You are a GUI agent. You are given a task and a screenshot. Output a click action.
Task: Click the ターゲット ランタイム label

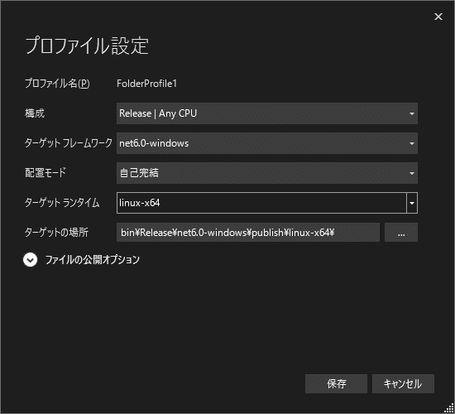(x=62, y=203)
